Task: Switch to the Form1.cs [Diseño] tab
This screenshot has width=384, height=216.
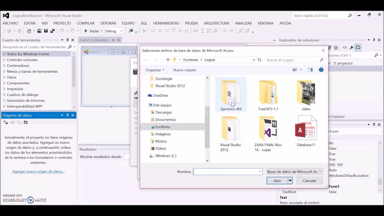Action: (94, 40)
